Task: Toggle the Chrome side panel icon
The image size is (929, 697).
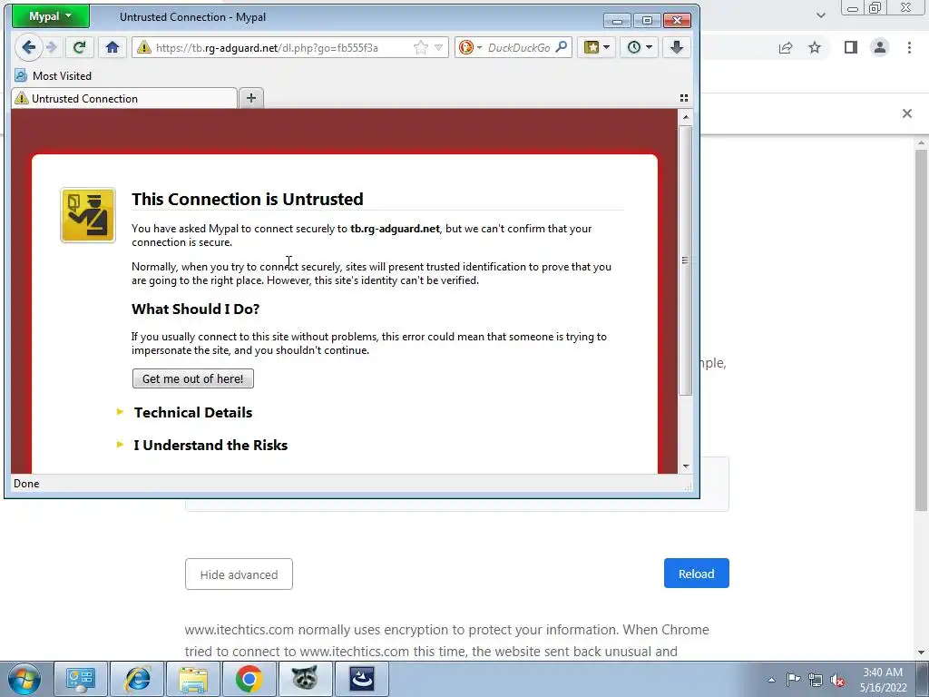Action: click(x=851, y=47)
